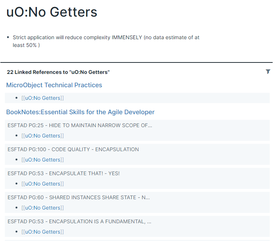The height and width of the screenshot is (241, 276).
Task: Click uO:No Getters link under ENCAPSULATION IS A FUNDAMENTAL
Action: coord(43,232)
